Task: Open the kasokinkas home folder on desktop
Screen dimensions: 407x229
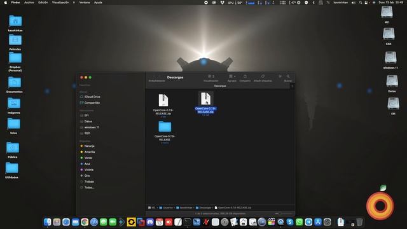Action: coord(15,21)
